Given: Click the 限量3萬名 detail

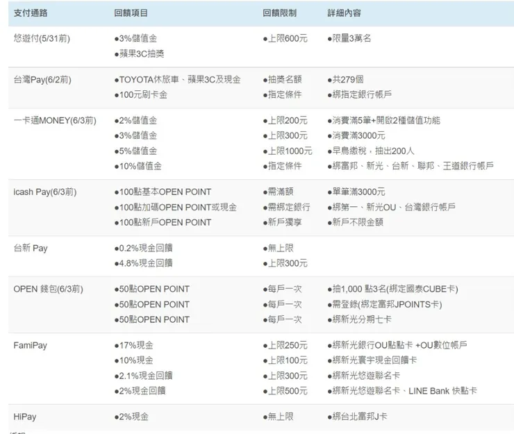Looking at the screenshot, I should 349,39.
